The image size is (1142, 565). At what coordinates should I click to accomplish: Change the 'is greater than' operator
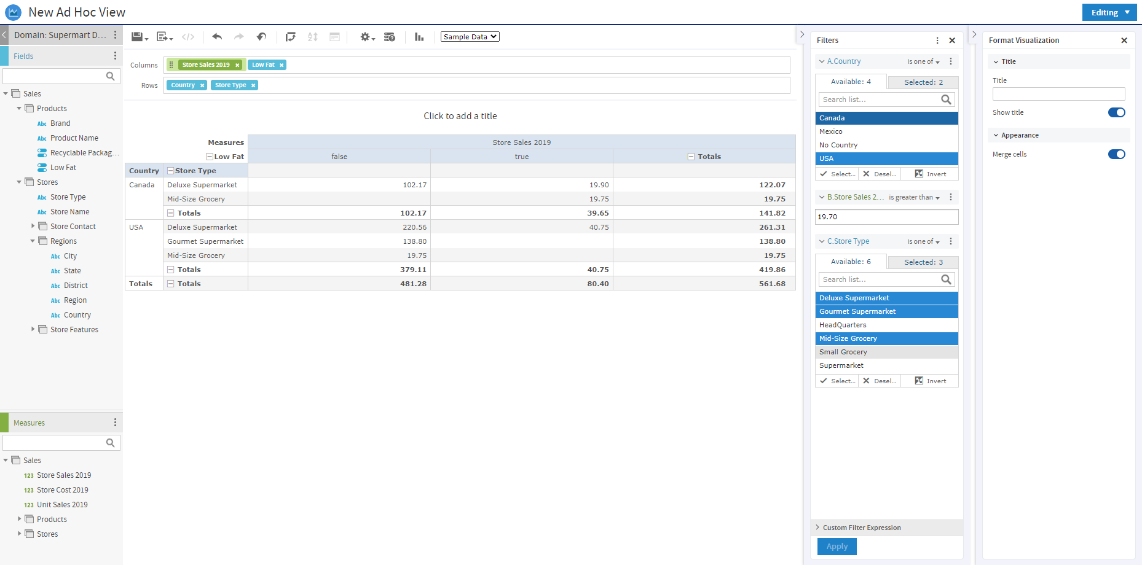click(x=914, y=197)
